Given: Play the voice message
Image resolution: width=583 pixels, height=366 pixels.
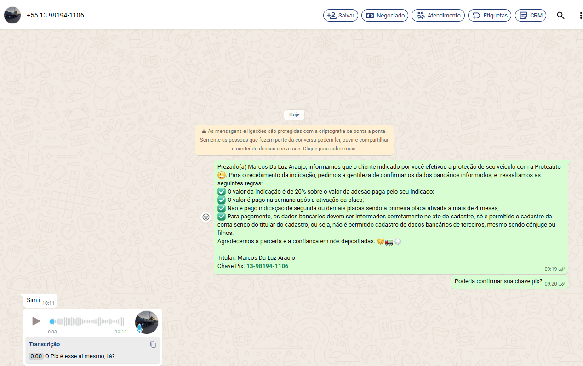Looking at the screenshot, I should (x=36, y=321).
